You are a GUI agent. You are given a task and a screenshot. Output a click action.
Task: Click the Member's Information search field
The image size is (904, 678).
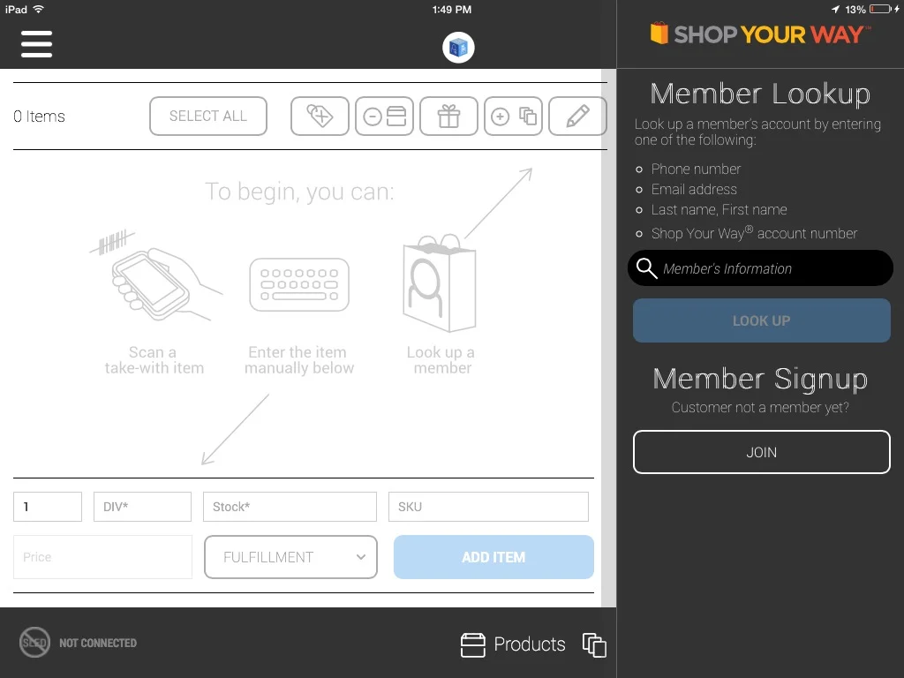pos(760,268)
